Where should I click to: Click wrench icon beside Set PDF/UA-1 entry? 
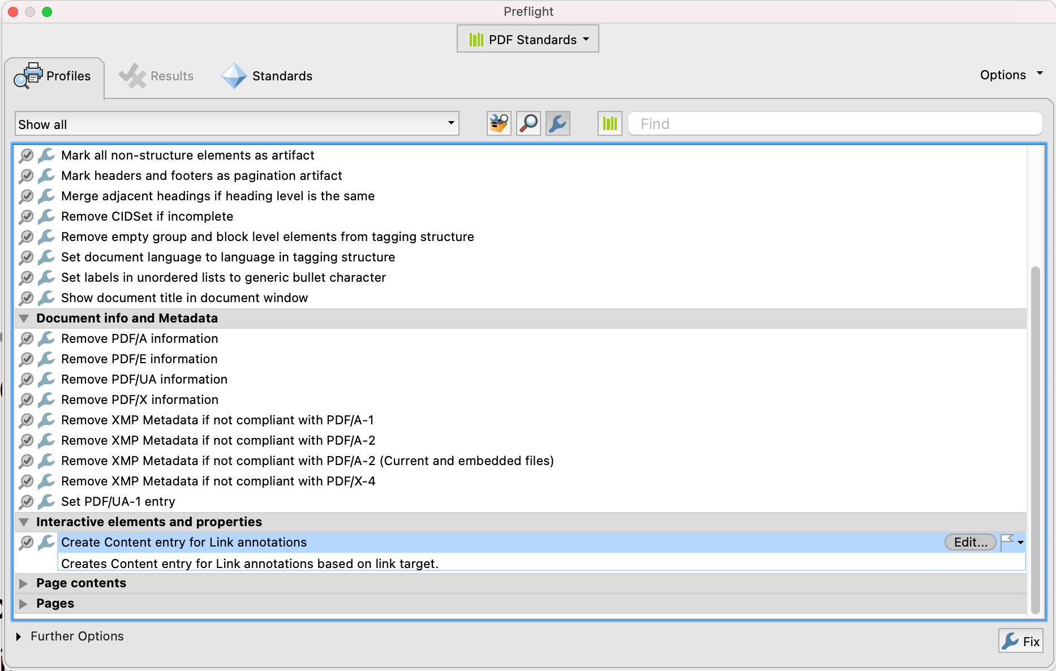[46, 502]
